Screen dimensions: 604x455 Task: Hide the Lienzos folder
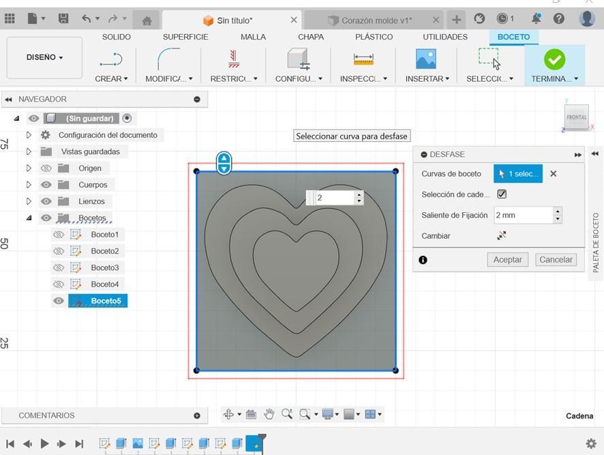tap(46, 201)
